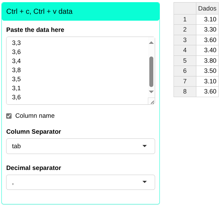Click the Ctrl + c, Ctrl + v data header
The height and width of the screenshot is (208, 222).
pyautogui.click(x=80, y=12)
